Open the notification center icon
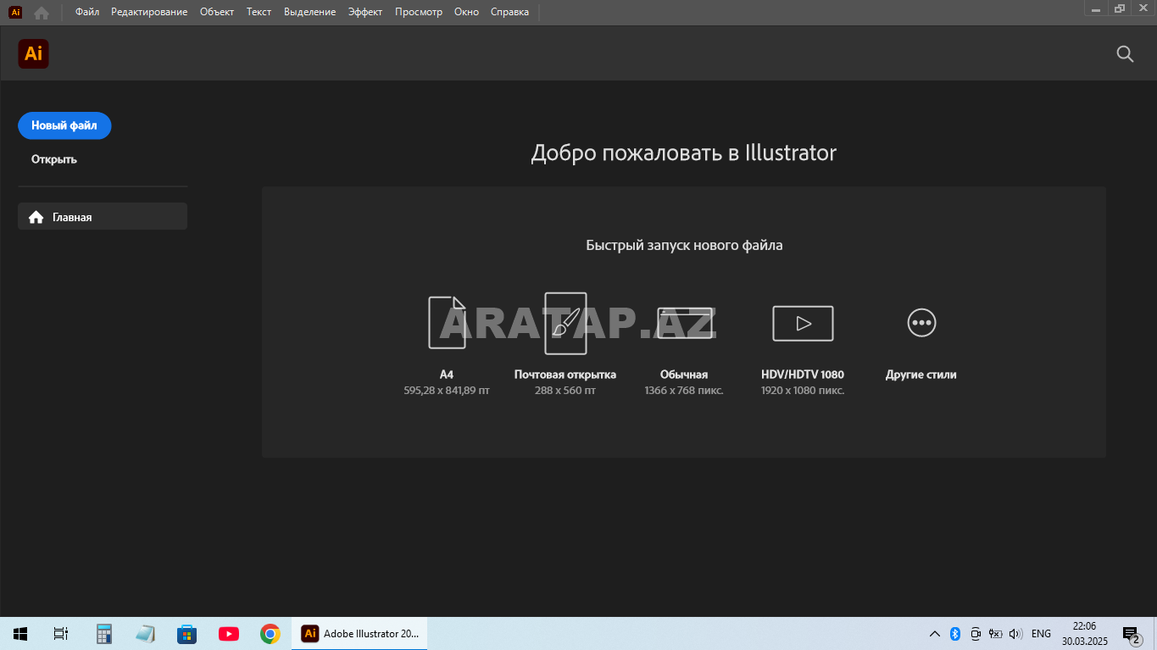 1132,635
